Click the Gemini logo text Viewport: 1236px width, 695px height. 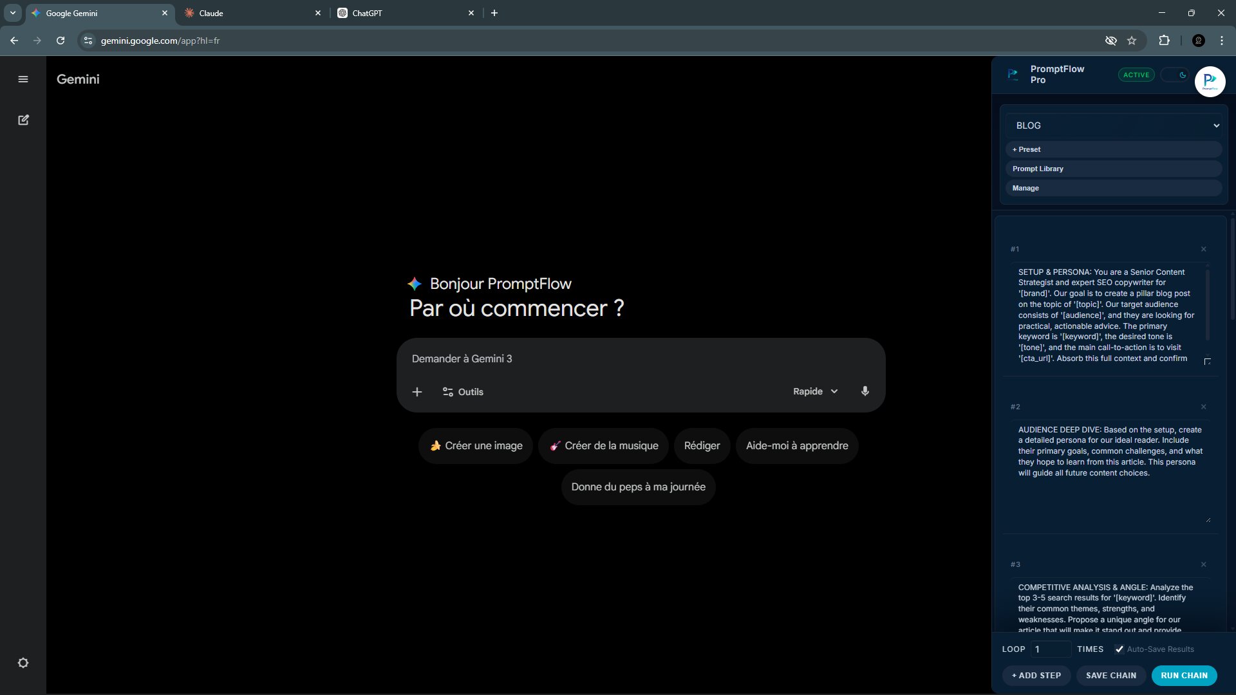tap(78, 79)
